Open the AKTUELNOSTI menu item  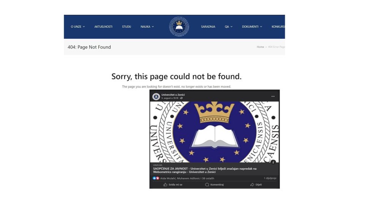103,27
